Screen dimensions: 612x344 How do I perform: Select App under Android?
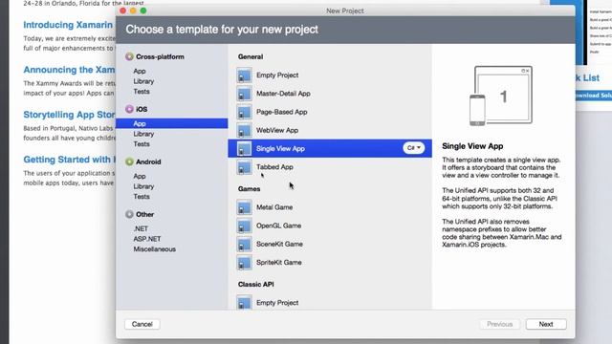[x=140, y=176]
